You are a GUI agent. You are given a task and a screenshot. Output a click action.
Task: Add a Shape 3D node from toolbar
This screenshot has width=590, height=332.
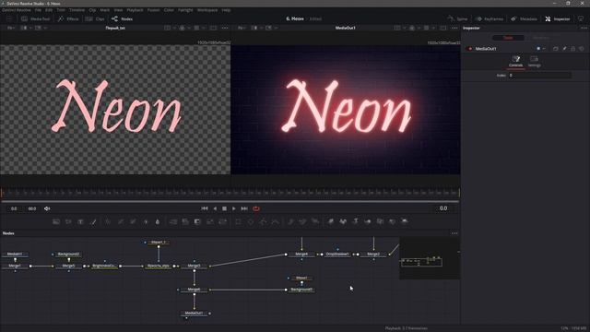(x=343, y=221)
